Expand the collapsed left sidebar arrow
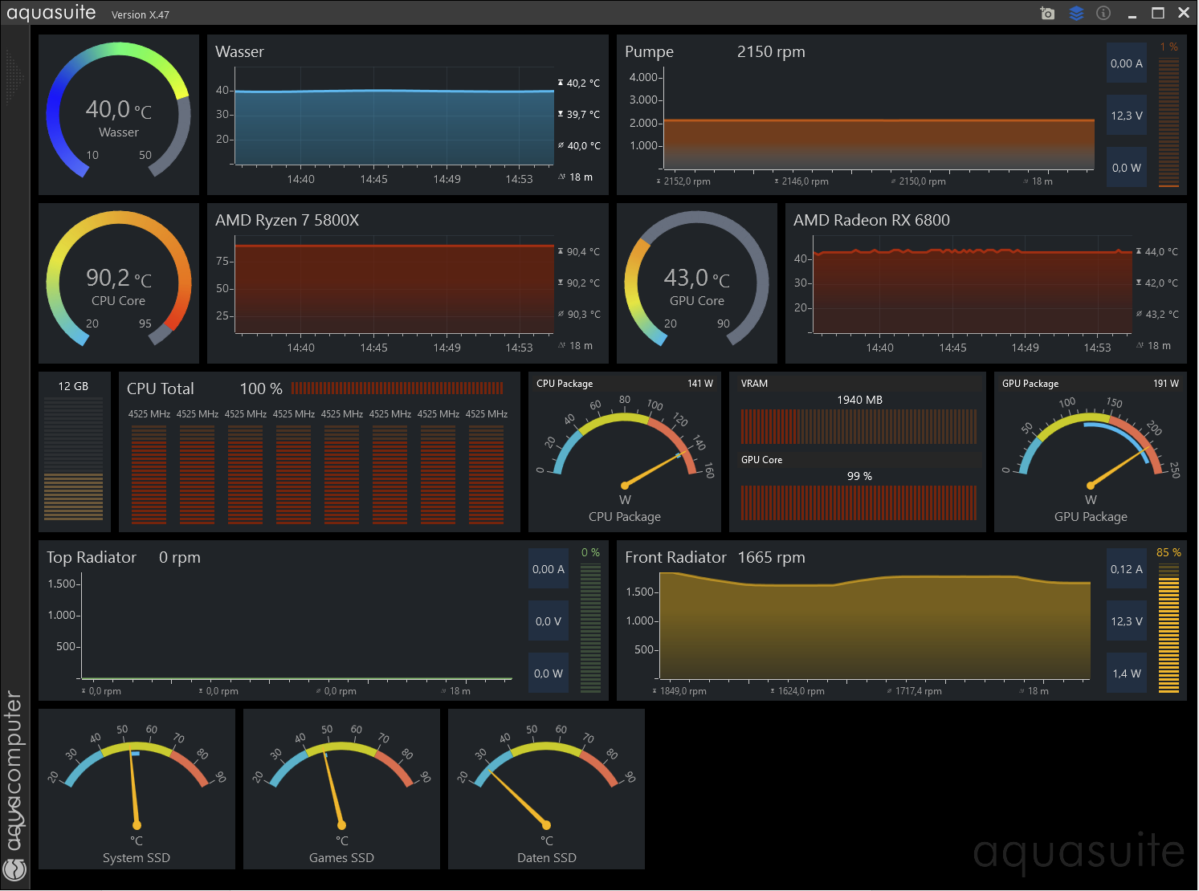This screenshot has height=891, width=1199. (14, 78)
